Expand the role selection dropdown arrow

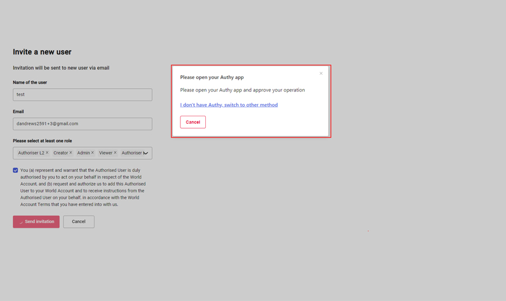[x=146, y=153]
